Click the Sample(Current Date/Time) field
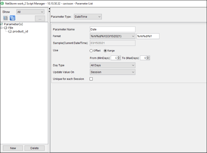 [x=112, y=43]
